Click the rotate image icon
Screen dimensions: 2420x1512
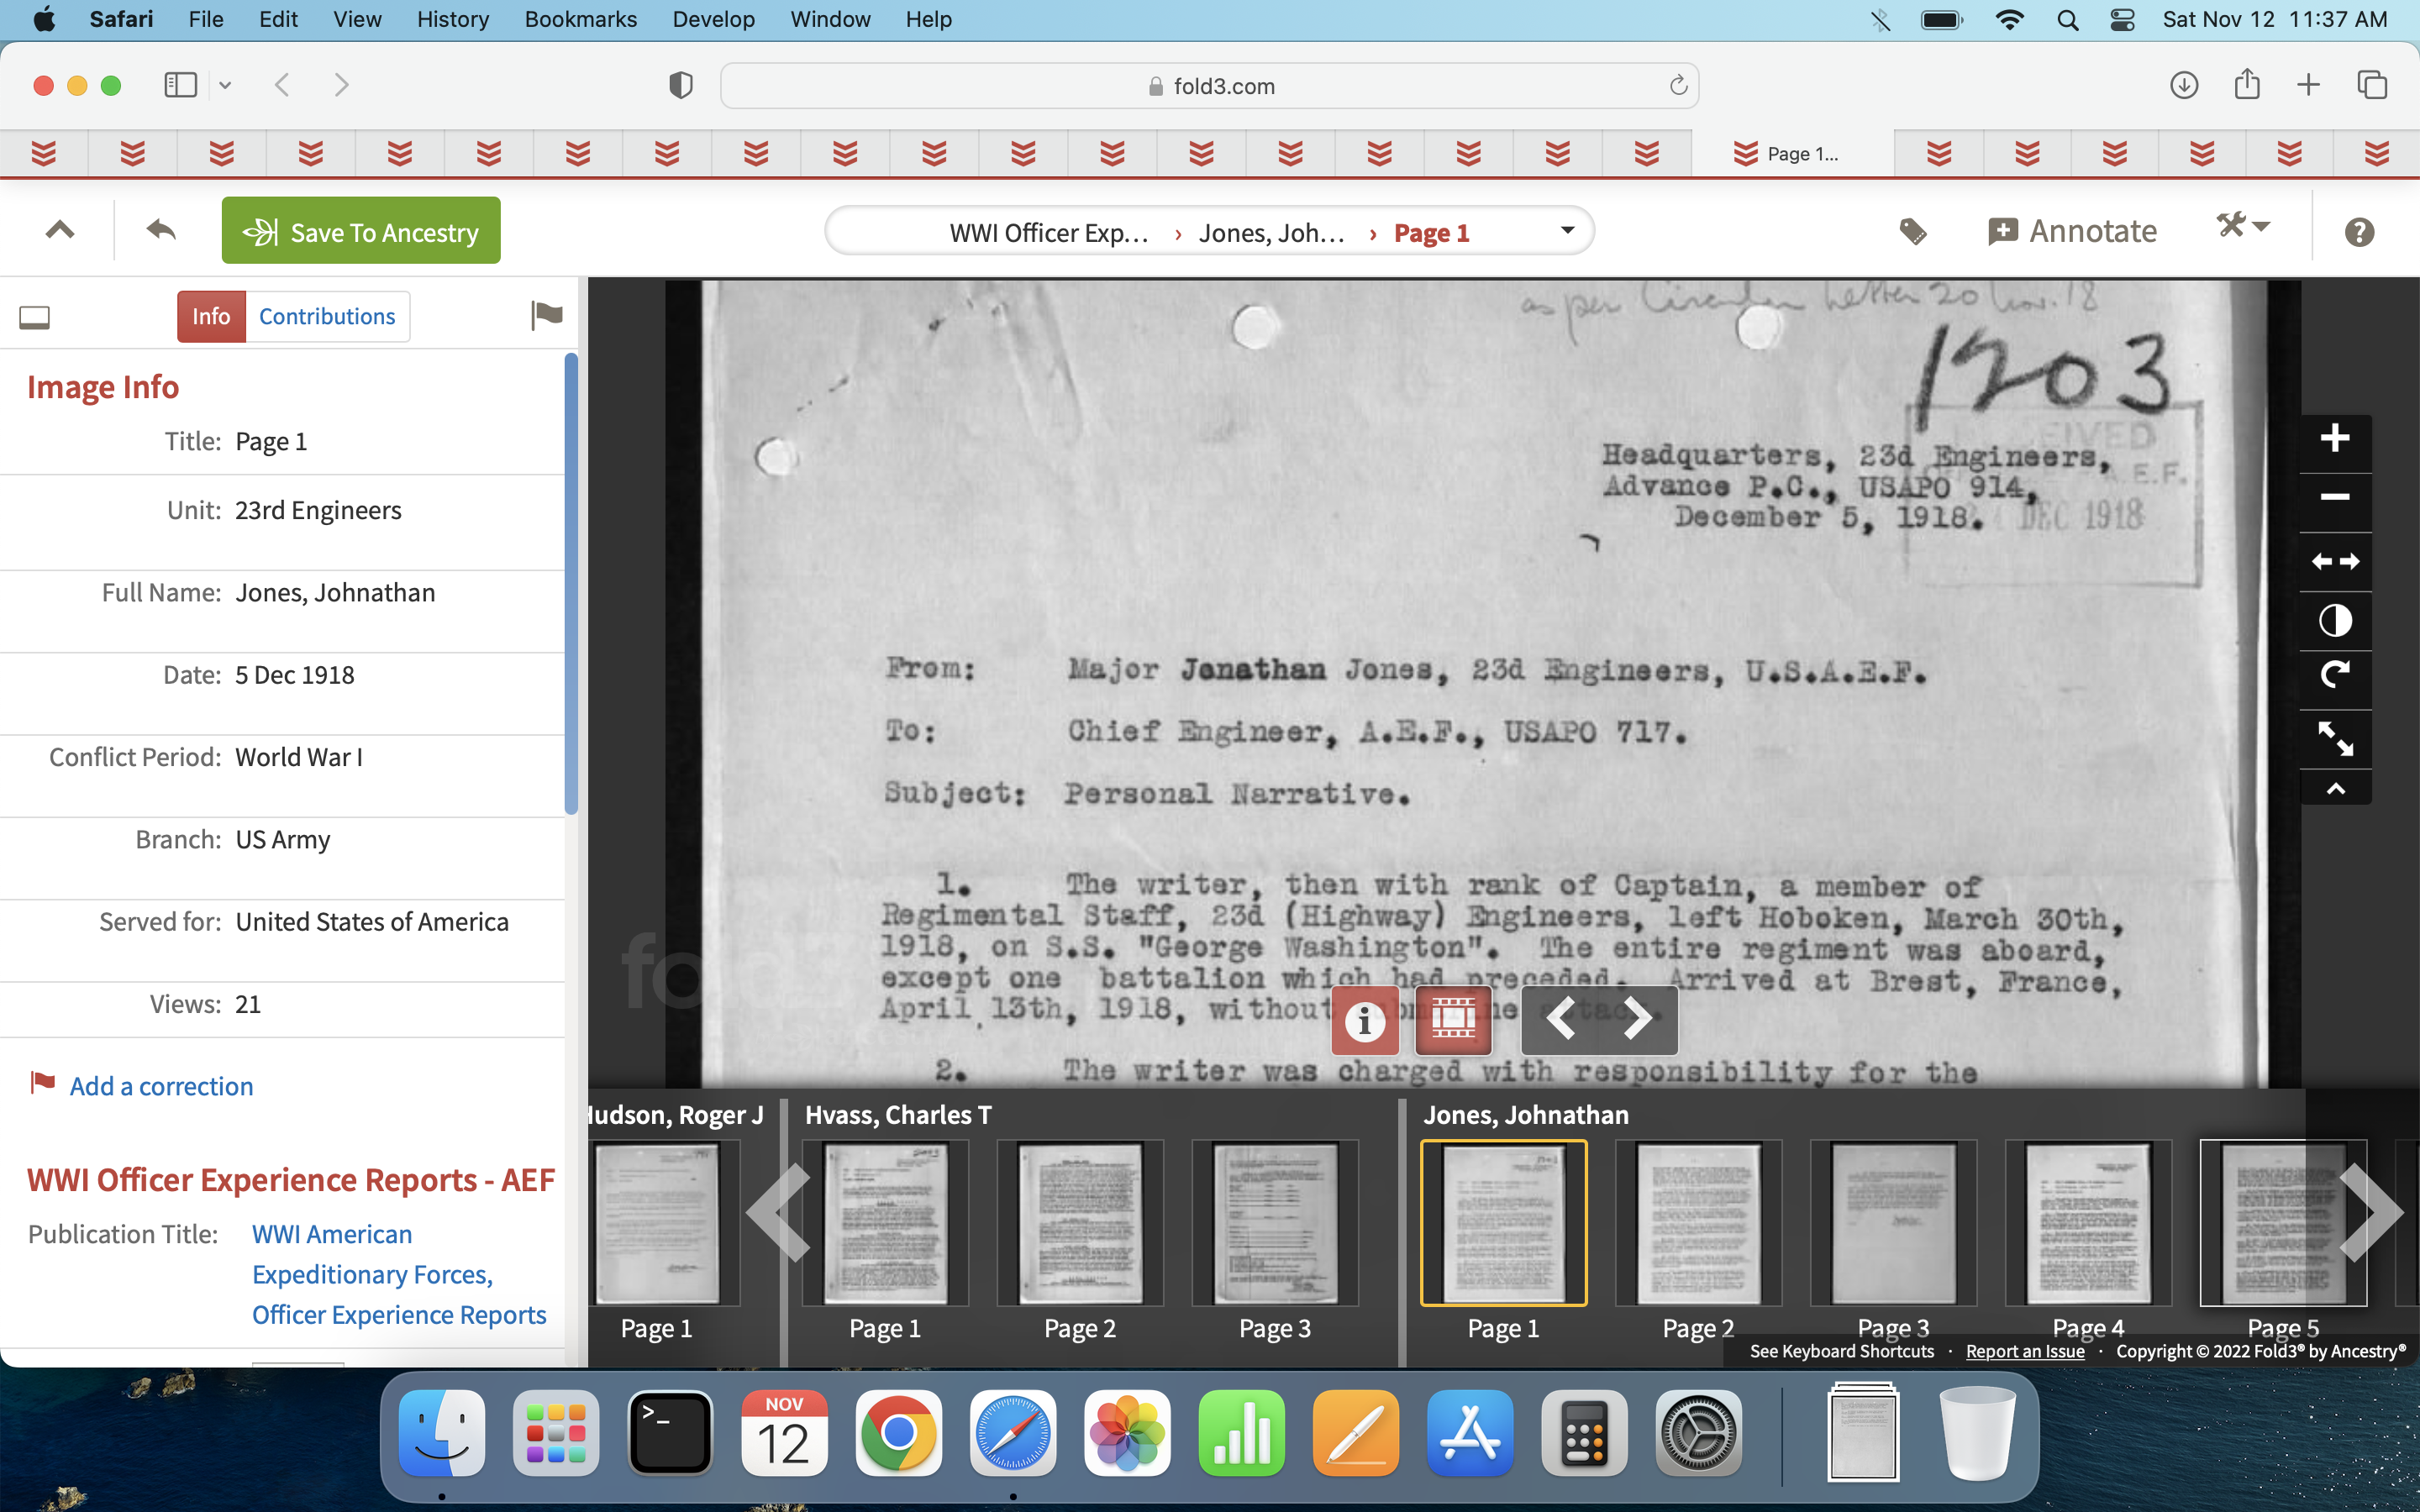click(2335, 676)
